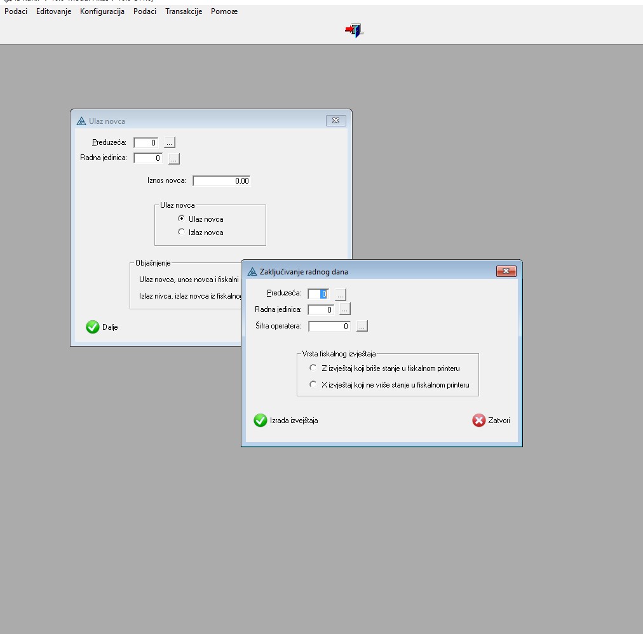The height and width of the screenshot is (634, 643).
Task: Click the Ulaz novca title bar icon
Action: [x=81, y=121]
